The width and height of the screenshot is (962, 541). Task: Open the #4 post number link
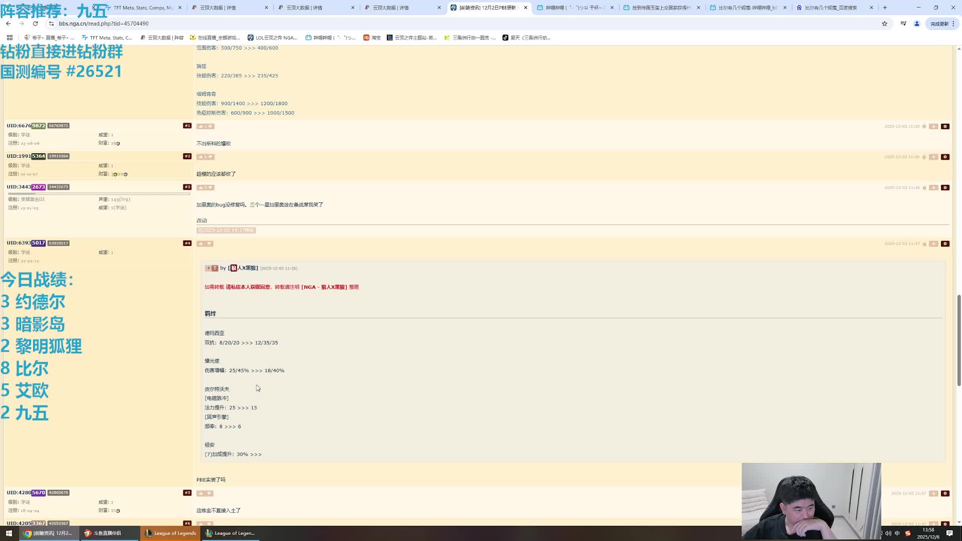[x=187, y=243]
